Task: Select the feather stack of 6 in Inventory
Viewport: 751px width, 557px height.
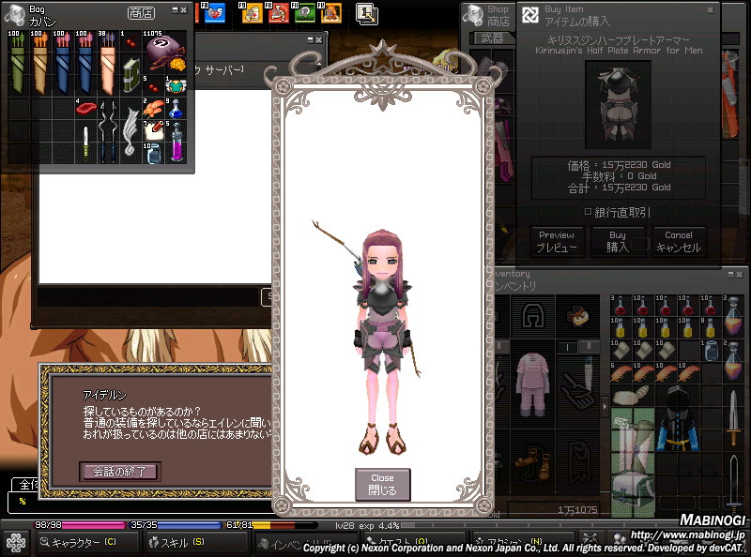Action: tap(621, 373)
